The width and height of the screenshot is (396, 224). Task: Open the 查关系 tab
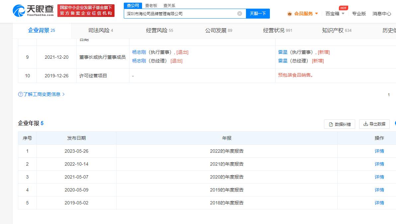(169, 5)
